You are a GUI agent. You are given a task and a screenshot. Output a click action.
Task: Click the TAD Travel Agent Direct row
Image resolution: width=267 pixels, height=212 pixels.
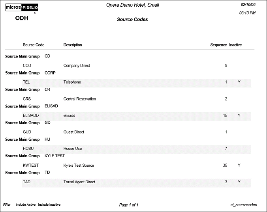click(x=26, y=182)
